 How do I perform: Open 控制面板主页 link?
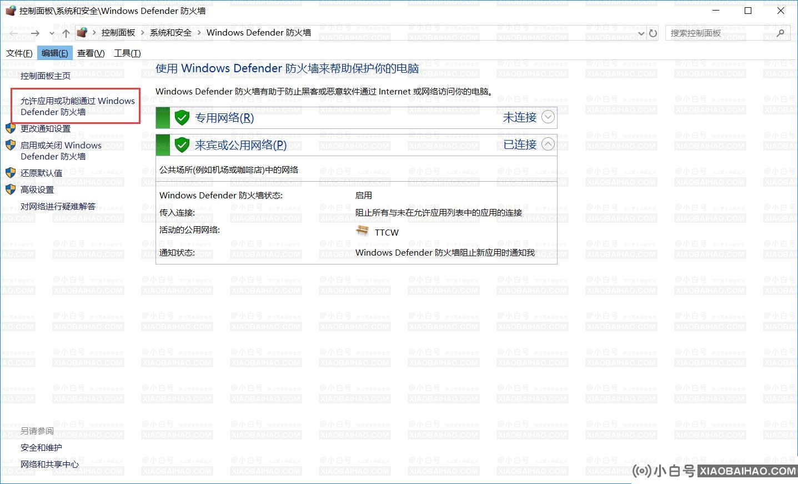46,76
